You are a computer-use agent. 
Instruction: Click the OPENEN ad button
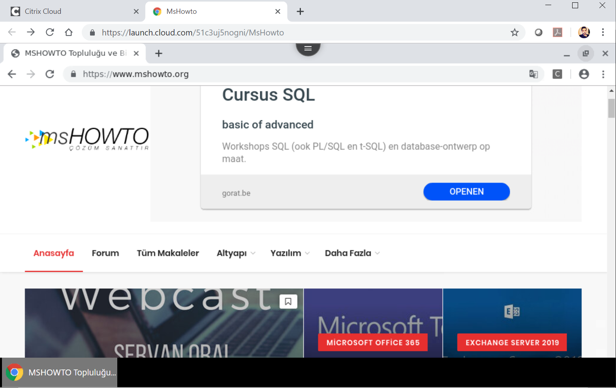point(466,191)
